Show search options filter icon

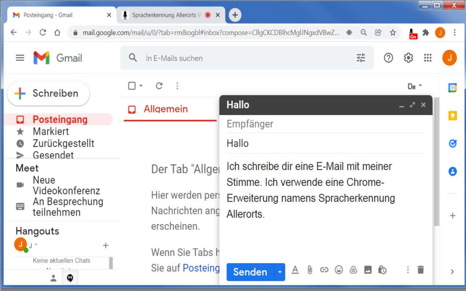(x=361, y=58)
